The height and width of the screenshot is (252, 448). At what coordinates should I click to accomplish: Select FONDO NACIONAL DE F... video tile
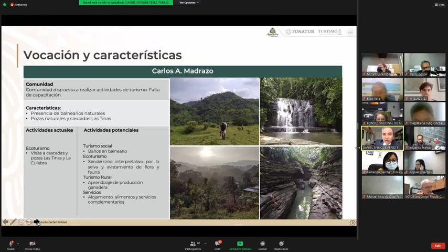point(382,113)
